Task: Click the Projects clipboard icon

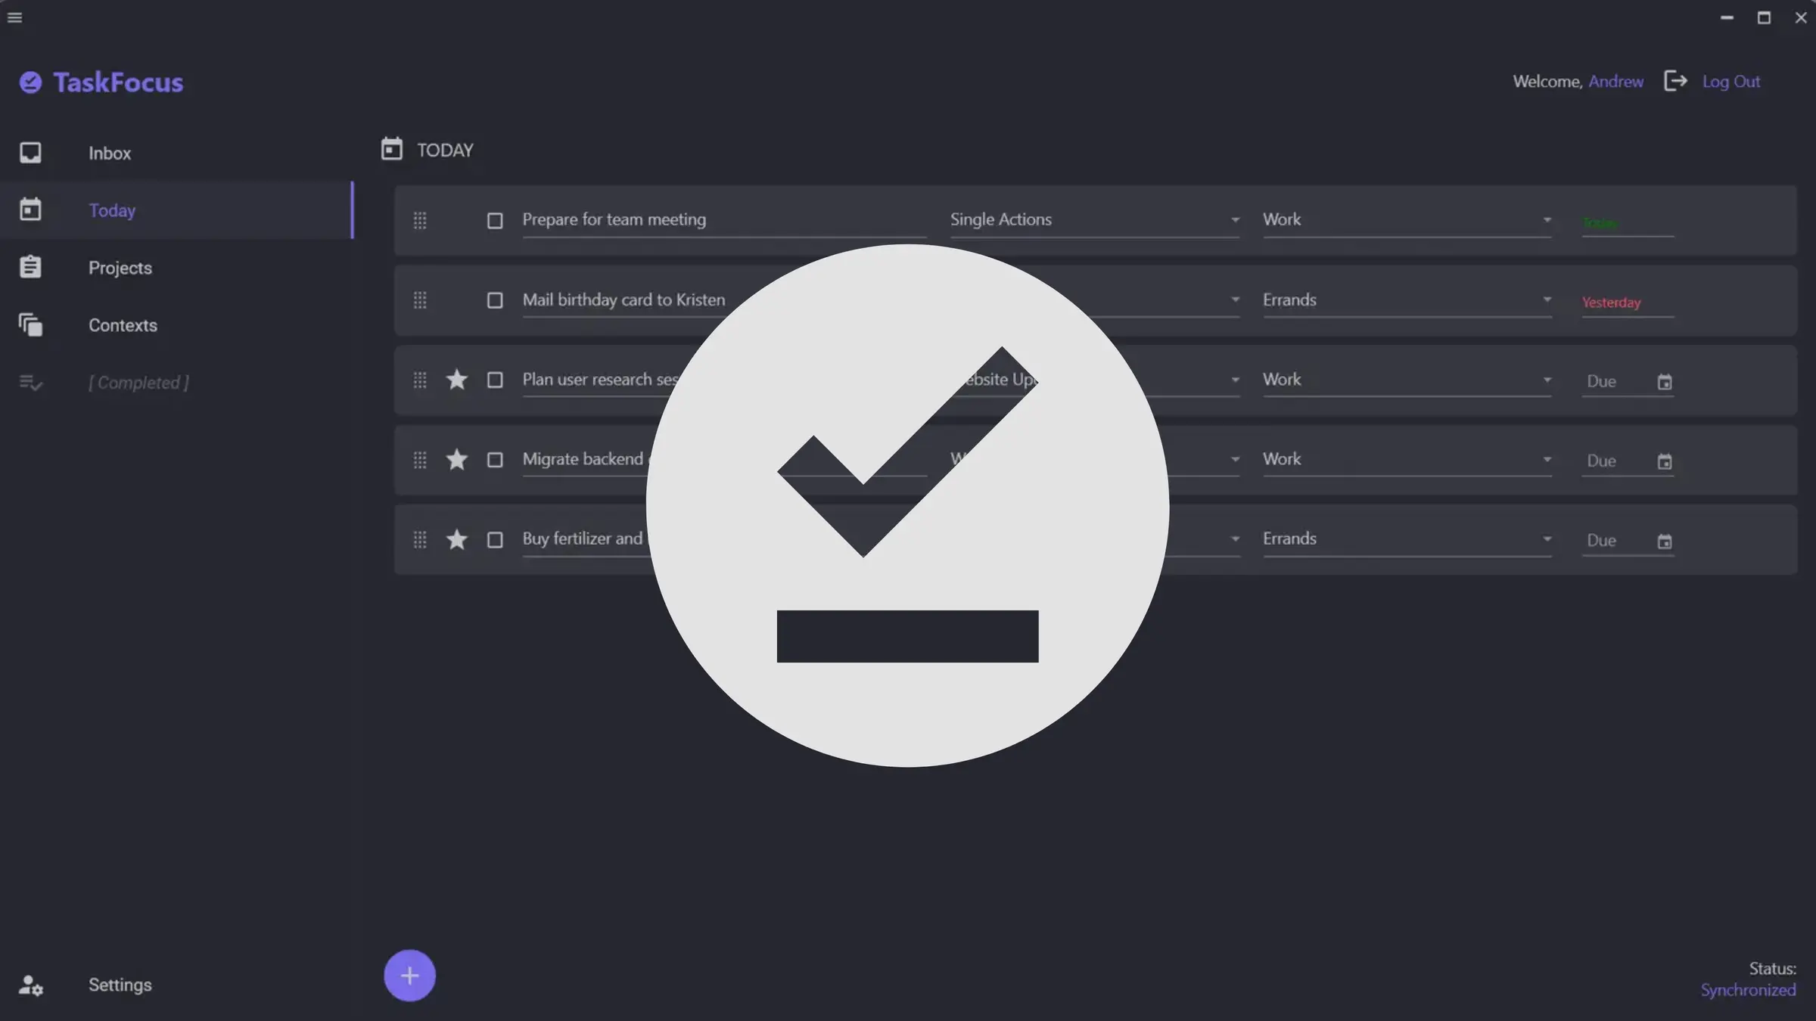Action: (30, 266)
